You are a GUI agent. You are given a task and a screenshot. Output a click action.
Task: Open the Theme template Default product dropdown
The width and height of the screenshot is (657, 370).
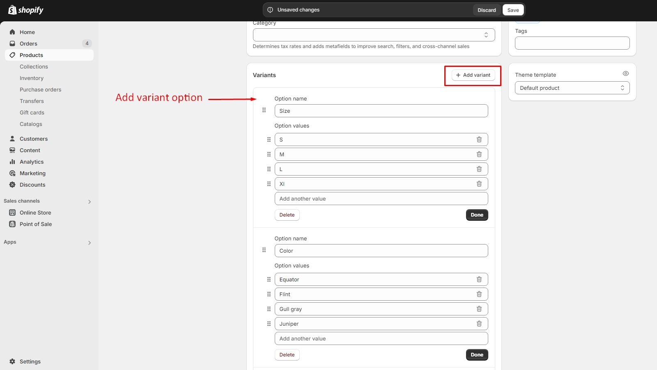572,88
